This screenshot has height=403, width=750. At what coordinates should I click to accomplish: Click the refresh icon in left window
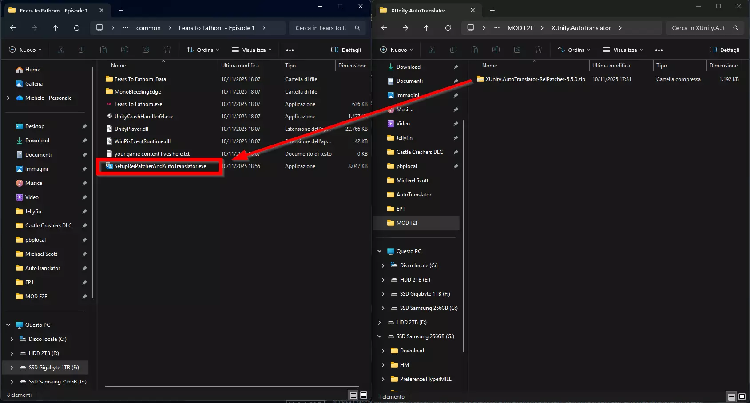pos(77,28)
